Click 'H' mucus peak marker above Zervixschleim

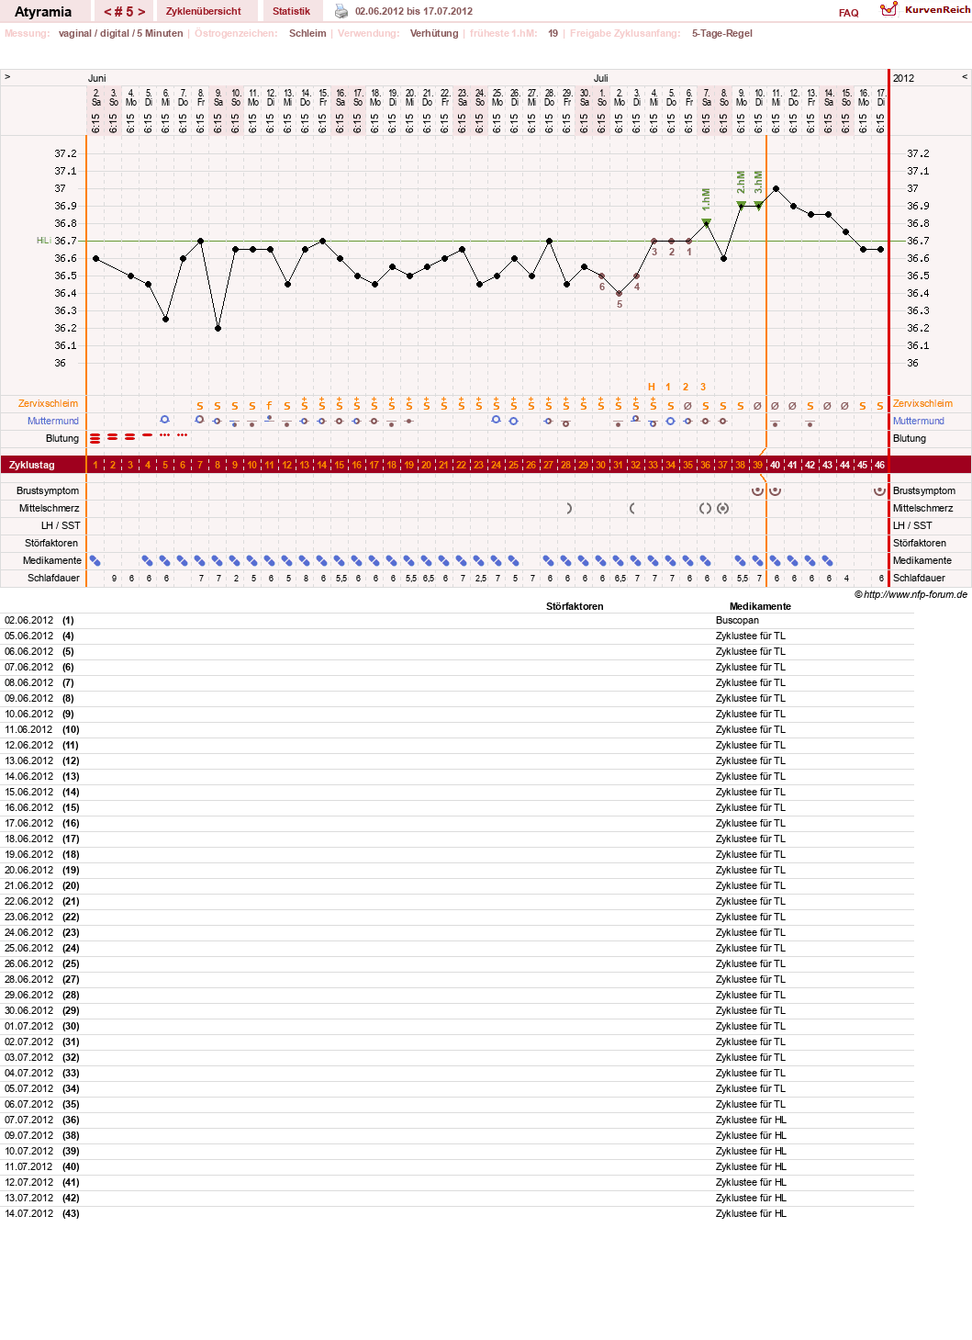point(652,387)
